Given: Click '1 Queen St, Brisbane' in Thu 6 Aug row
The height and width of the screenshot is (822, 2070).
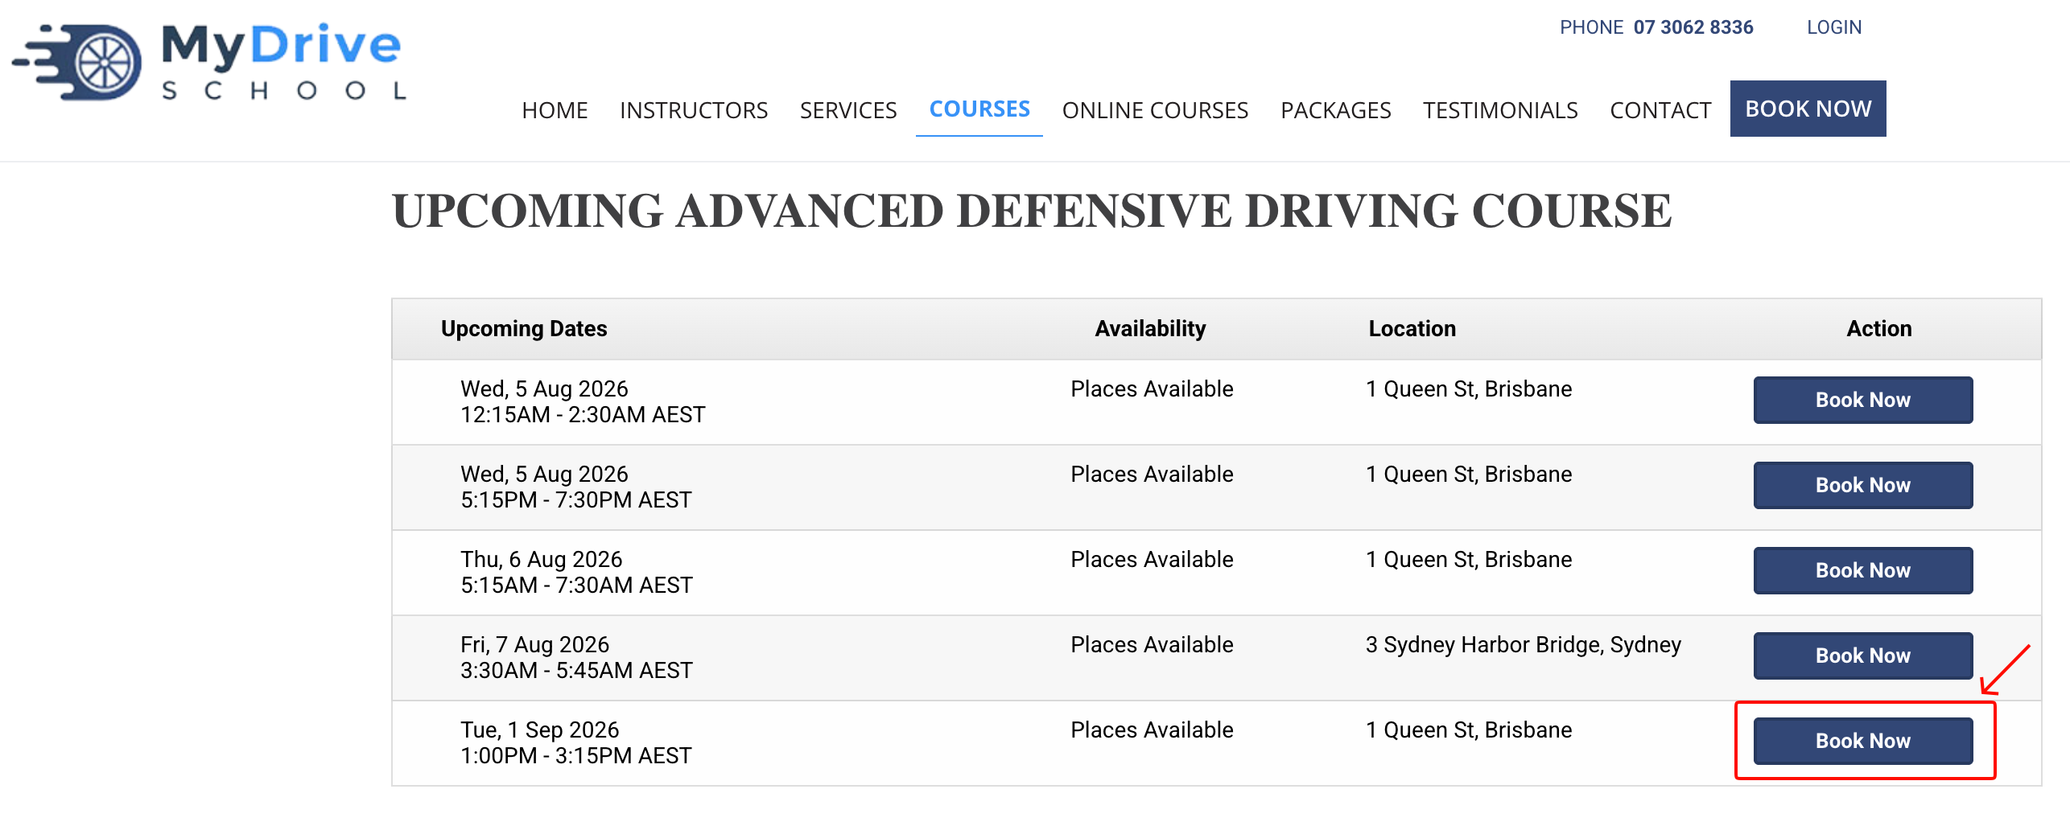Looking at the screenshot, I should click(x=1469, y=559).
